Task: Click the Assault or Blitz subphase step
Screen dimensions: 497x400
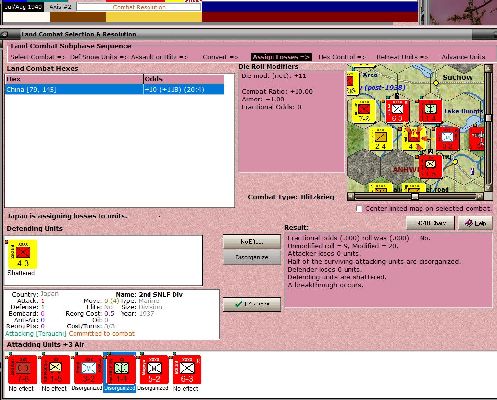Action: 159,57
